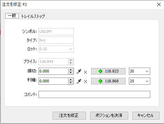
Task: Focus the 利確 price input field
Action: click(53, 81)
